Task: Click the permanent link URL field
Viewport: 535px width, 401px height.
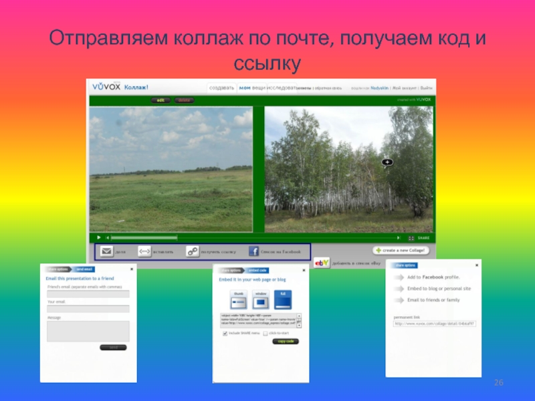Action: tap(434, 324)
